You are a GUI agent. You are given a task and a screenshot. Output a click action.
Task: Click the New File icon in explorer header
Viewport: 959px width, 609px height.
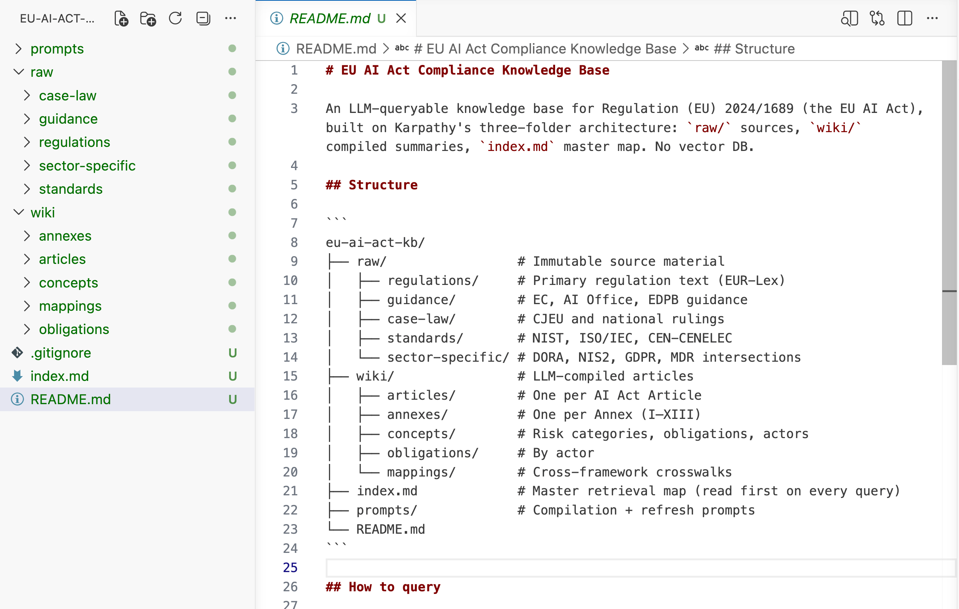tap(121, 18)
